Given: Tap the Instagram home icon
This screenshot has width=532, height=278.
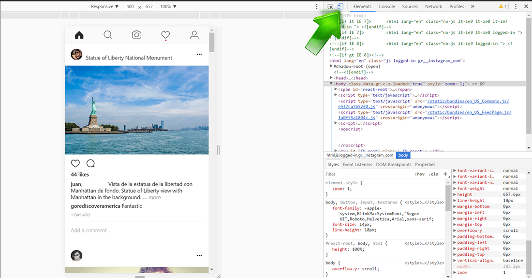Looking at the screenshot, I should coord(79,35).
